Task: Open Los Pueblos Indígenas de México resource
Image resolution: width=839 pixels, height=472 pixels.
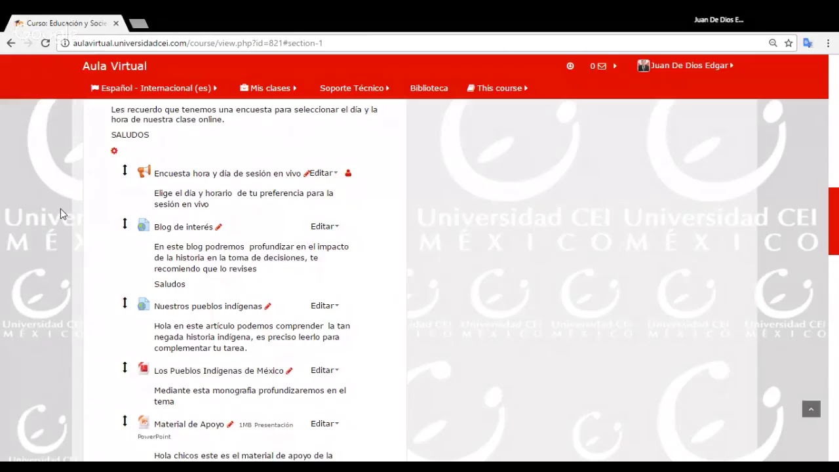Action: (x=219, y=370)
